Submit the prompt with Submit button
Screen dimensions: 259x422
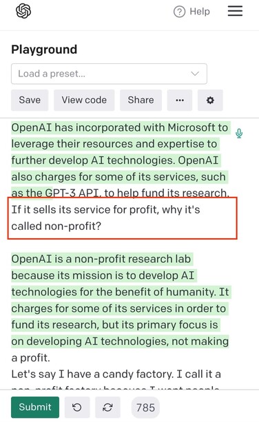pyautogui.click(x=35, y=407)
